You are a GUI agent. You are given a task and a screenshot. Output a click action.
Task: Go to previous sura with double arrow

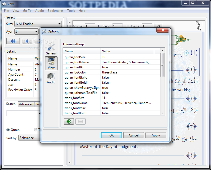pos(13,41)
